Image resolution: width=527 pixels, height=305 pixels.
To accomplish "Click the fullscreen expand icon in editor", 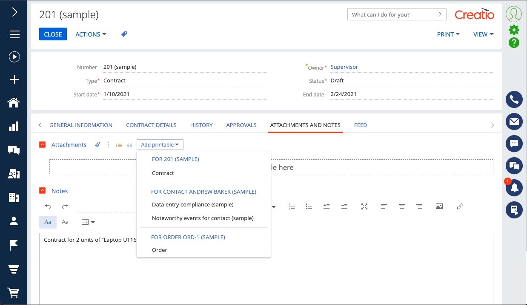I will [364, 206].
